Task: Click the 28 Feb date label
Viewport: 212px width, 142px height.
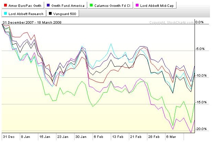Action: (x=154, y=137)
